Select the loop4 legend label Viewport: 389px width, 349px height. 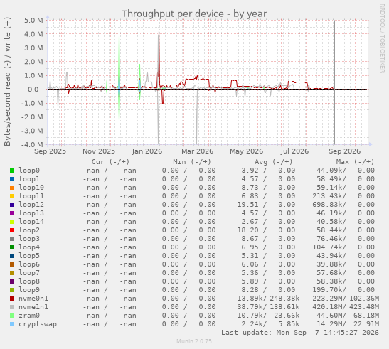tap(29, 247)
